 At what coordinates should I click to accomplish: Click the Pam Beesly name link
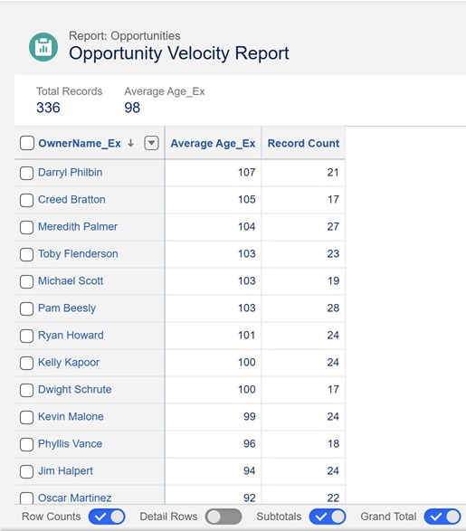67,308
